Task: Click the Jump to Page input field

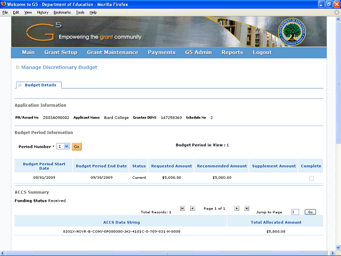Action: tap(295, 212)
